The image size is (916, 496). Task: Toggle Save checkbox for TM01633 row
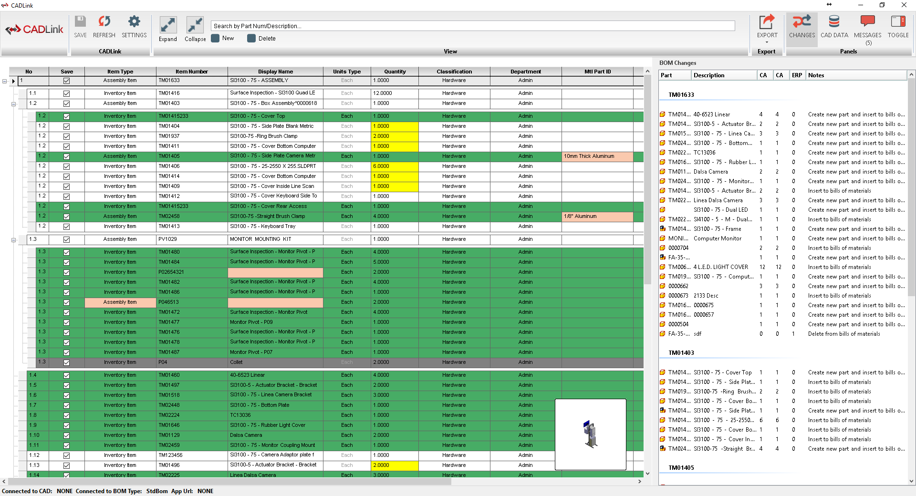point(67,81)
